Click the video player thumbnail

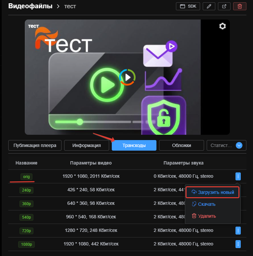pos(127,77)
